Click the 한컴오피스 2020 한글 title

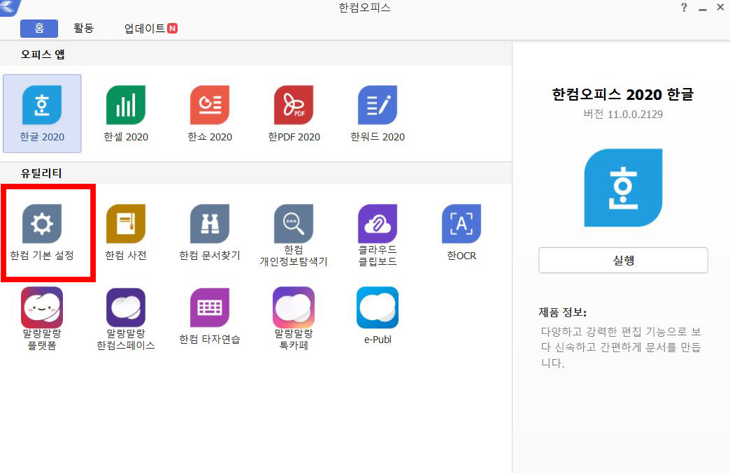click(x=623, y=94)
